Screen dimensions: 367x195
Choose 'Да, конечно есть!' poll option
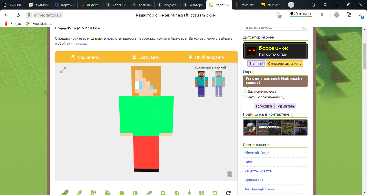pyautogui.click(x=245, y=91)
